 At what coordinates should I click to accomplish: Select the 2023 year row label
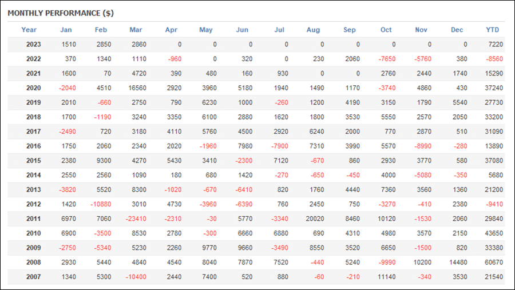pyautogui.click(x=34, y=45)
